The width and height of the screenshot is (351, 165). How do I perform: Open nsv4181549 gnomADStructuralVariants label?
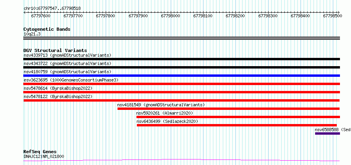tap(161, 105)
